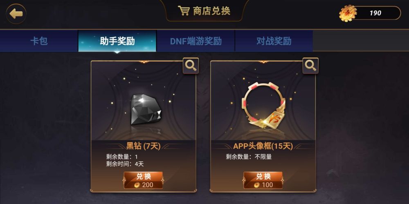Screen dimensions: 409x204
Task: Click the coin icon beside the 100 price
Action: pyautogui.click(x=257, y=185)
